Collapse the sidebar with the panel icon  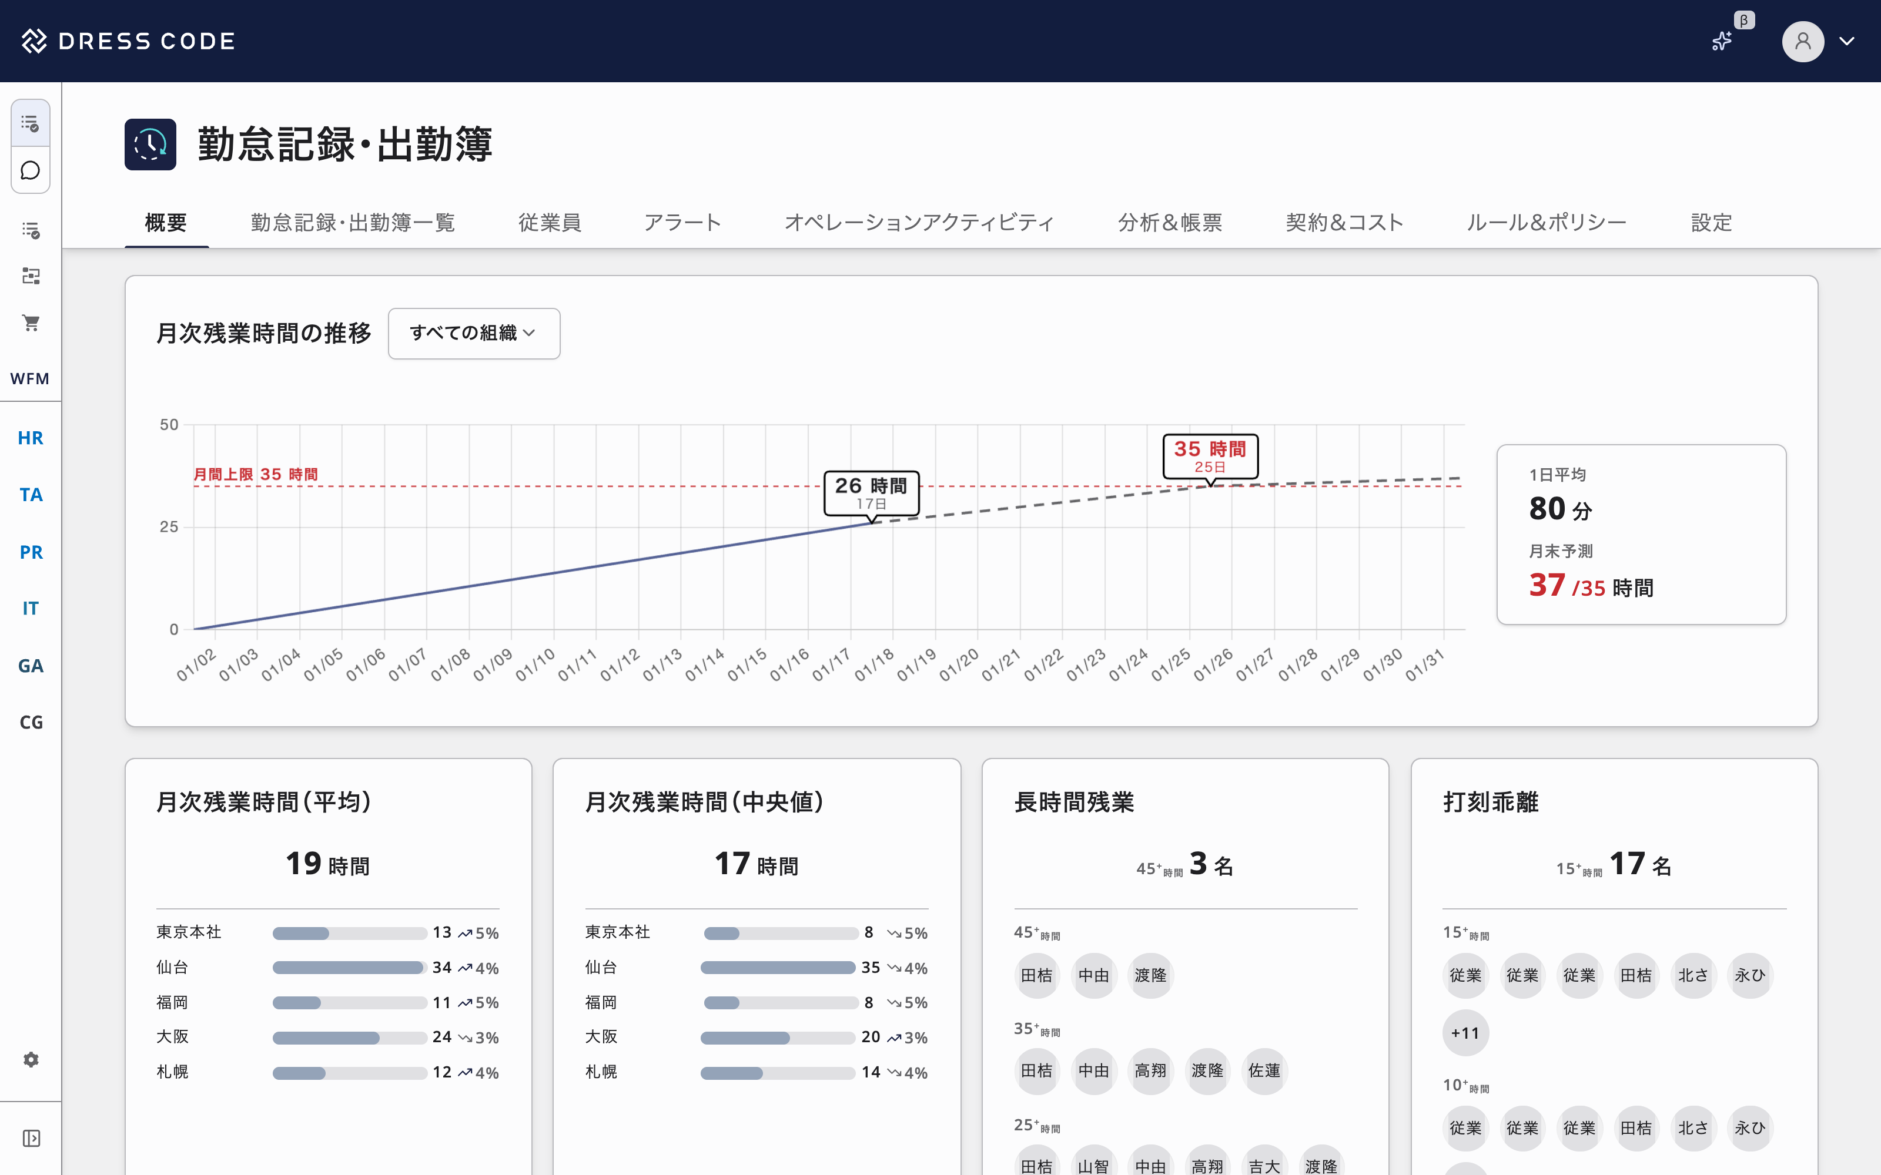pyautogui.click(x=31, y=1139)
